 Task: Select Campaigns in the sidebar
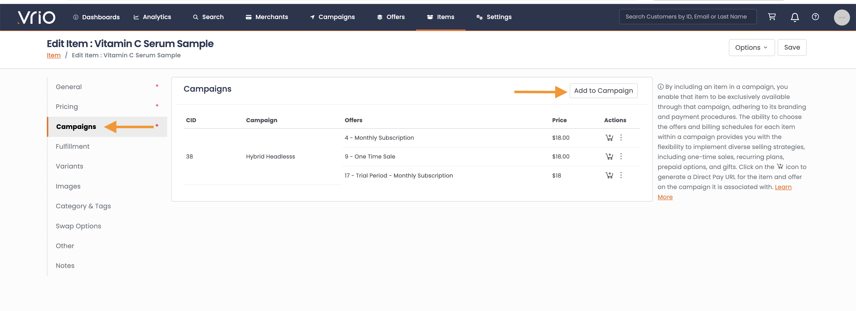107,127
